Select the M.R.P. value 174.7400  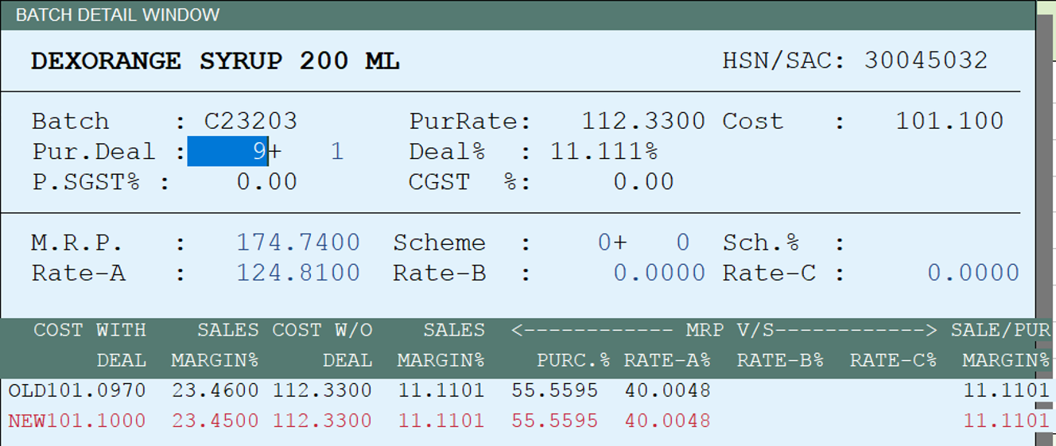[298, 242]
